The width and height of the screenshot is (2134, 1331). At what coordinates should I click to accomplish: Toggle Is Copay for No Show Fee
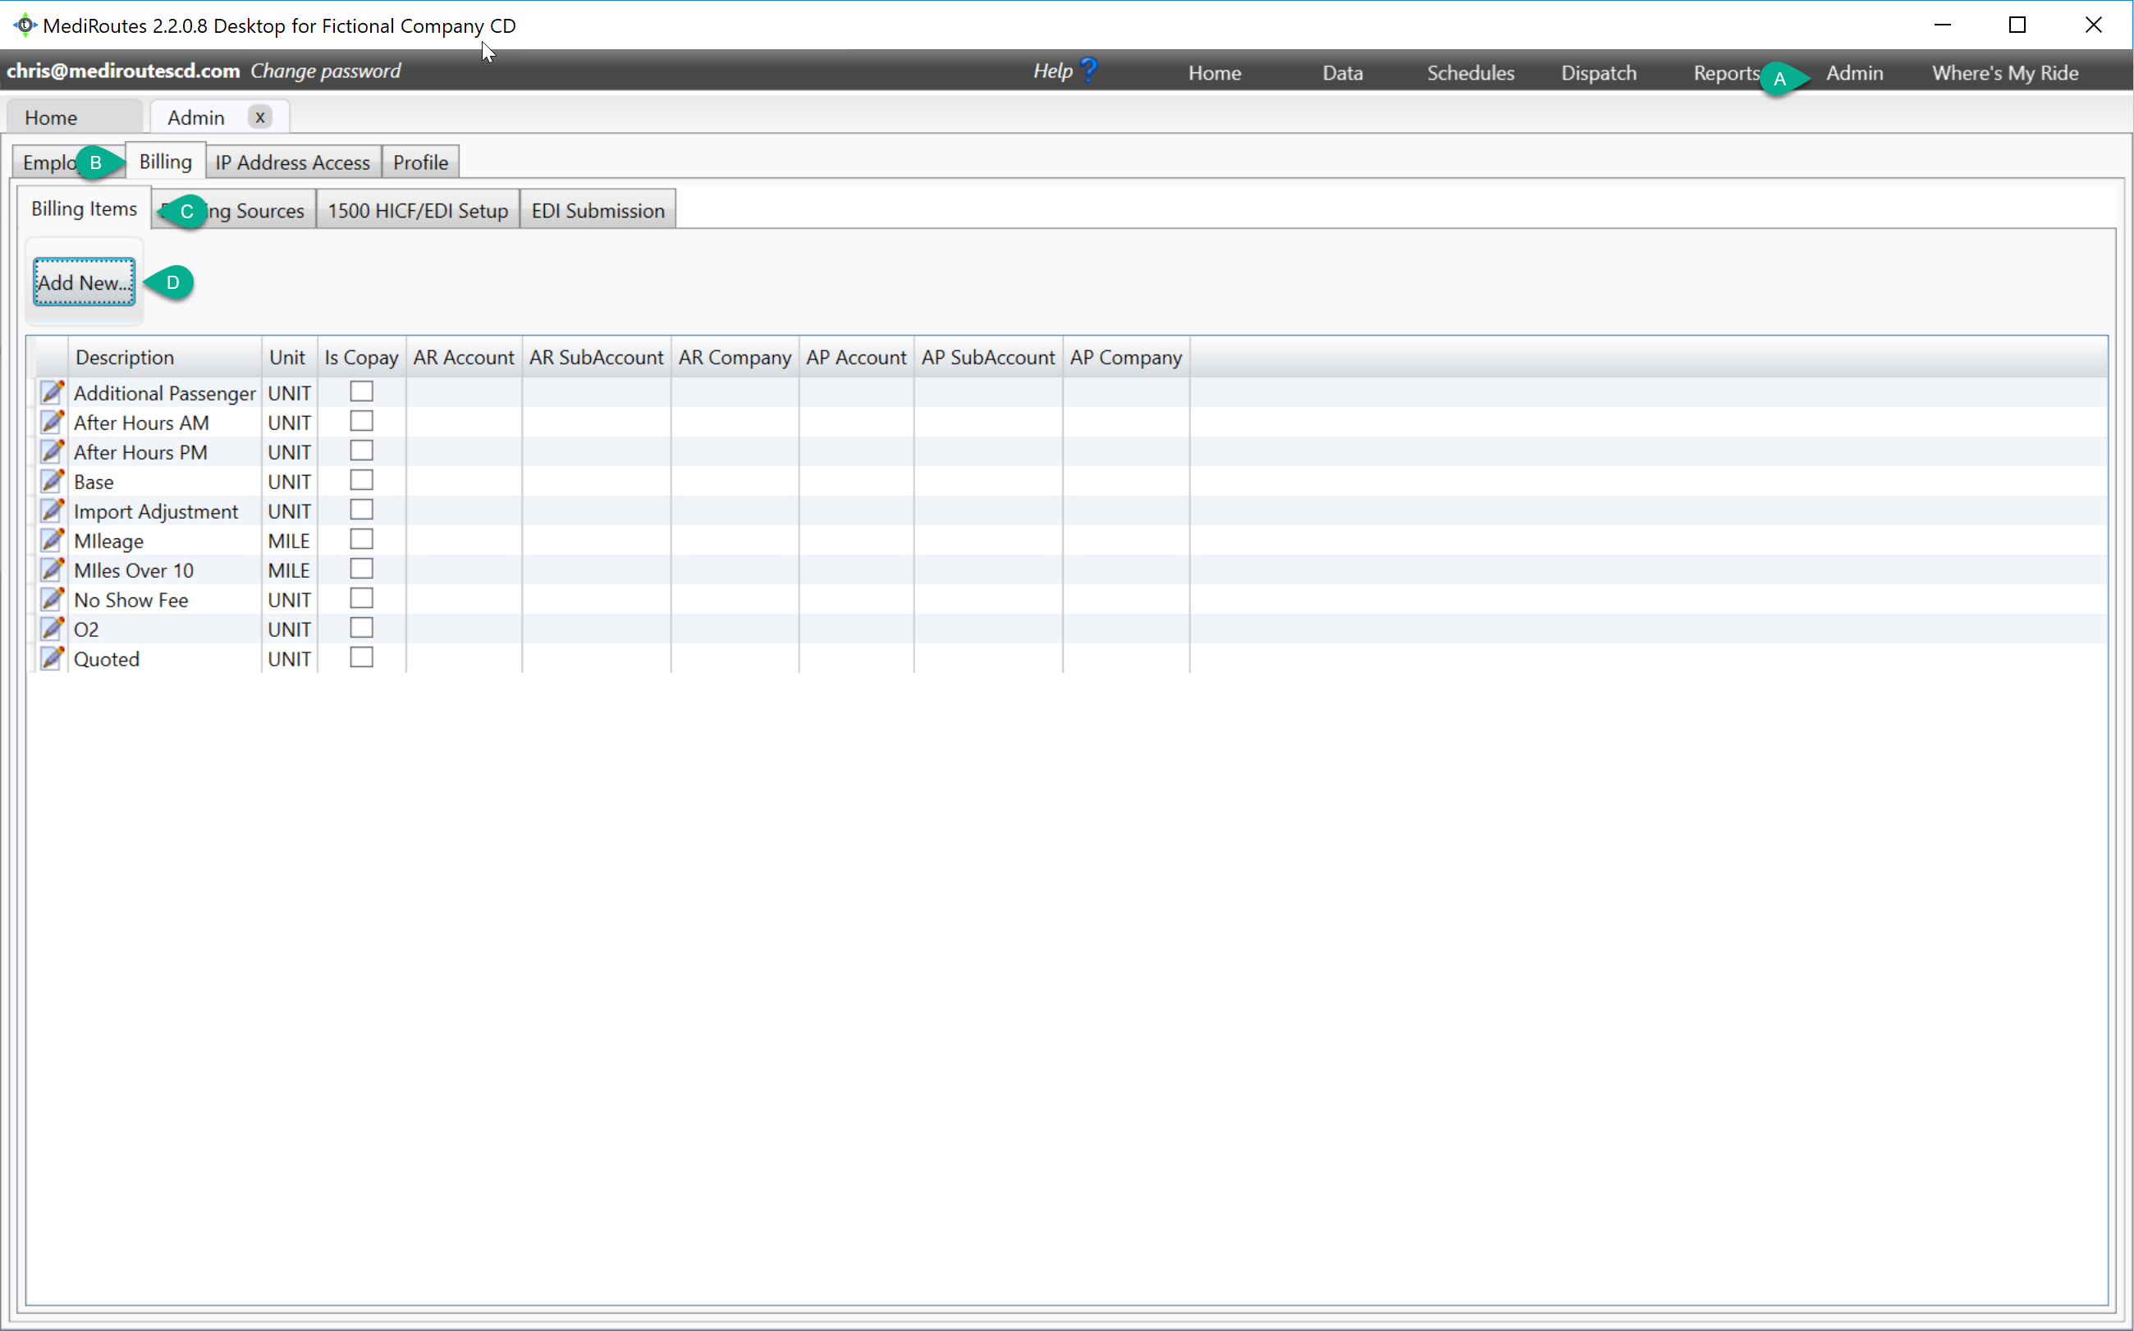[361, 597]
